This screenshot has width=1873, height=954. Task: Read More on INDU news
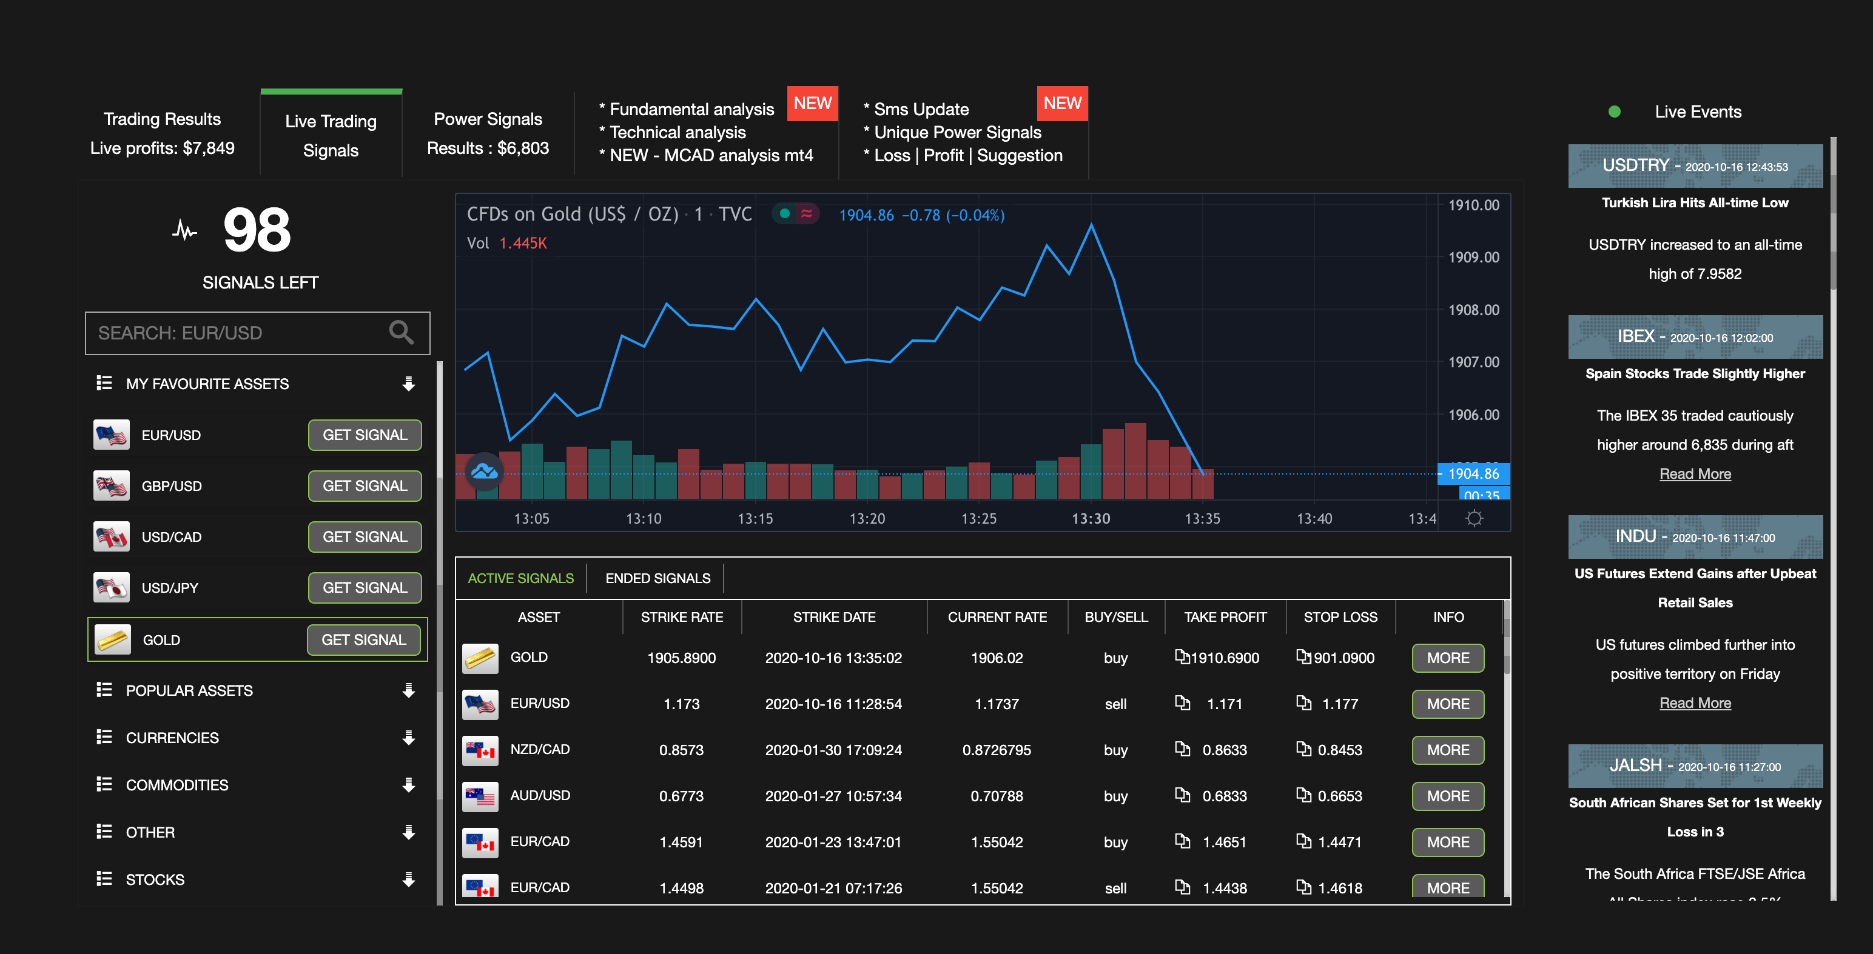click(1695, 702)
